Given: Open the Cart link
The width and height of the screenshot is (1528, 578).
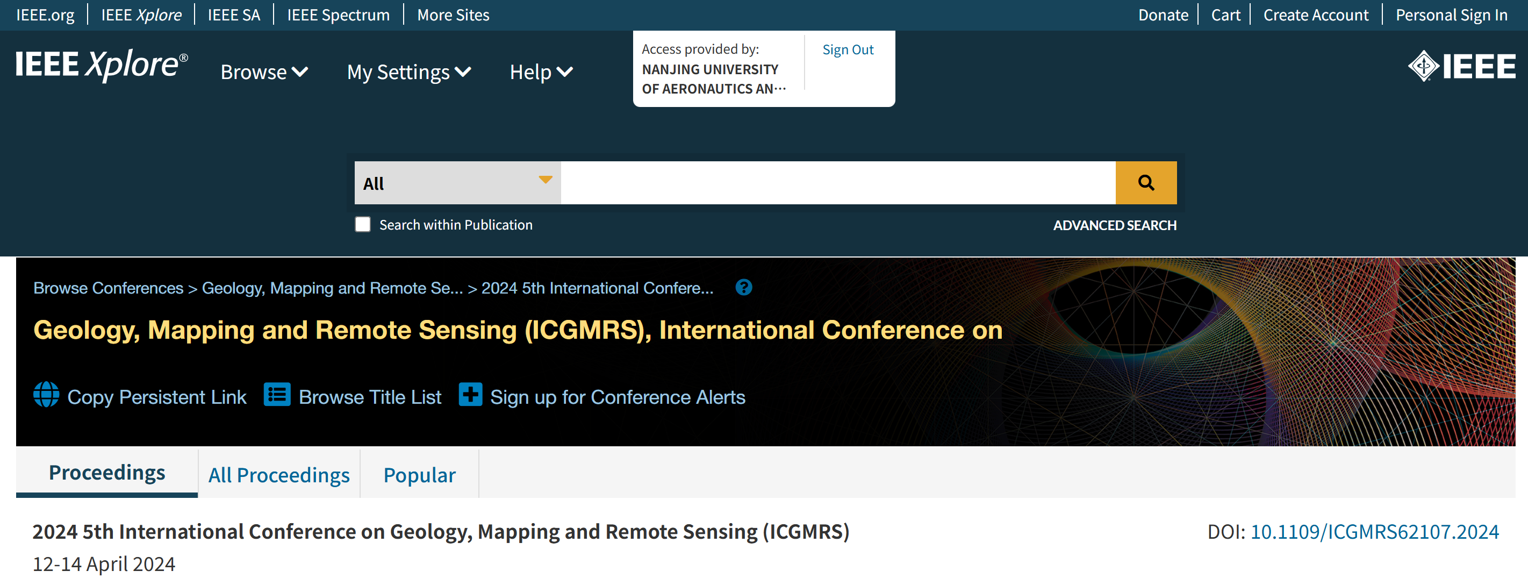Looking at the screenshot, I should click(1225, 15).
